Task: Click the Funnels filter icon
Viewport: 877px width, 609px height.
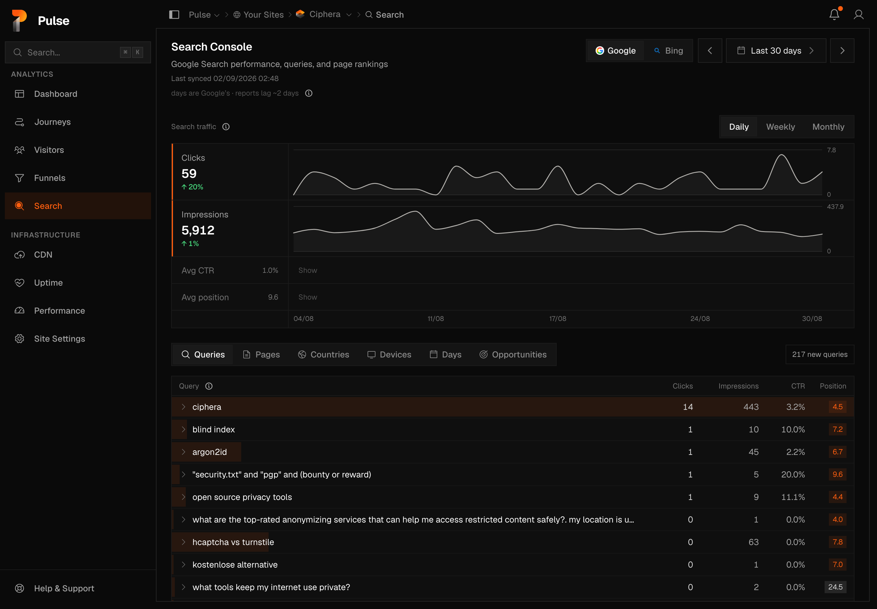Action: [x=19, y=178]
